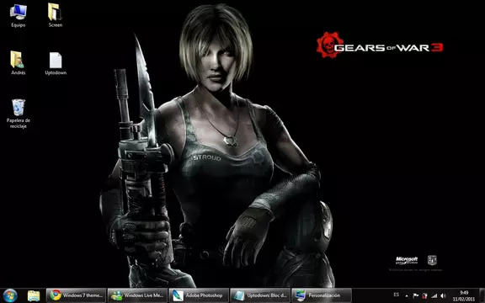Select the Uptodown file icon
Viewport: 485px width, 303px height.
click(56, 63)
